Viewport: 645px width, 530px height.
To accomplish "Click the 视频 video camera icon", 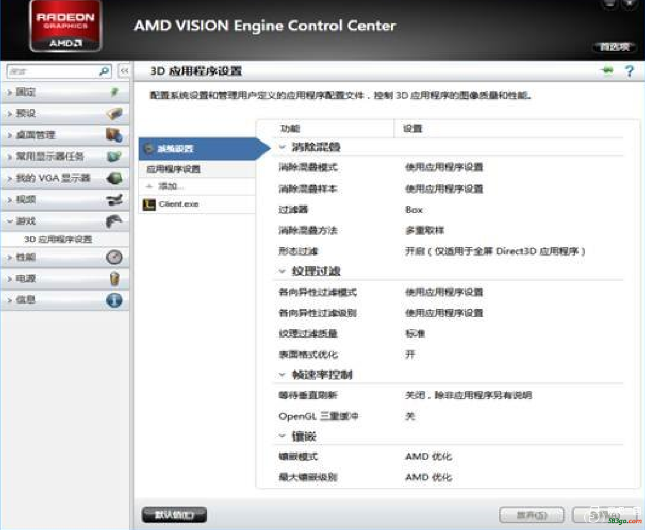I will (x=115, y=200).
